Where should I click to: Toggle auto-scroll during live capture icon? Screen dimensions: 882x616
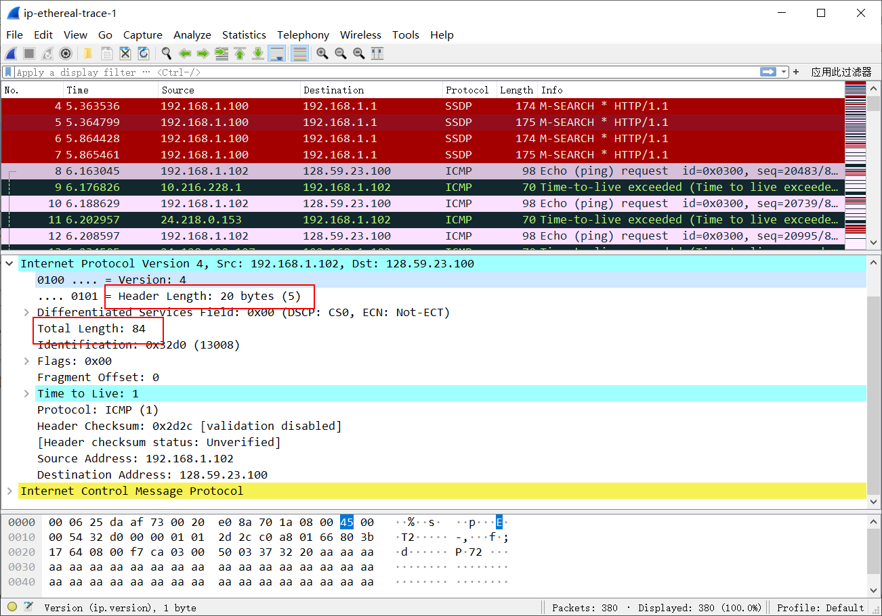276,53
